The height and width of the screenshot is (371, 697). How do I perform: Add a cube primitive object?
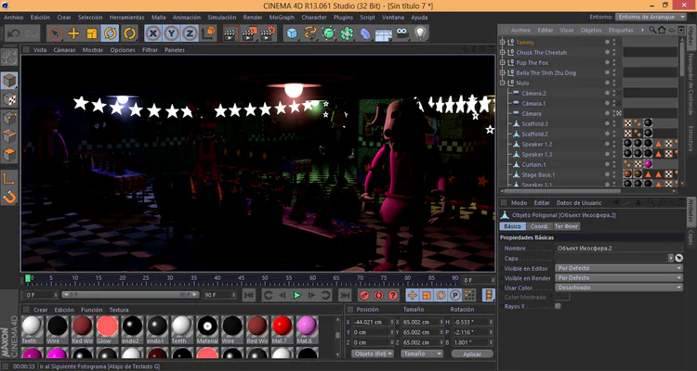pos(292,33)
